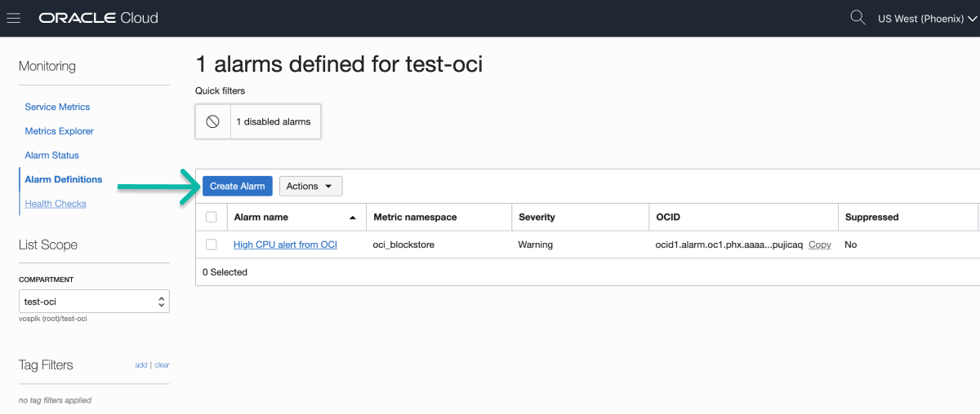Open High CPU alert from OCI
Screen dimensions: 980x414
285,244
